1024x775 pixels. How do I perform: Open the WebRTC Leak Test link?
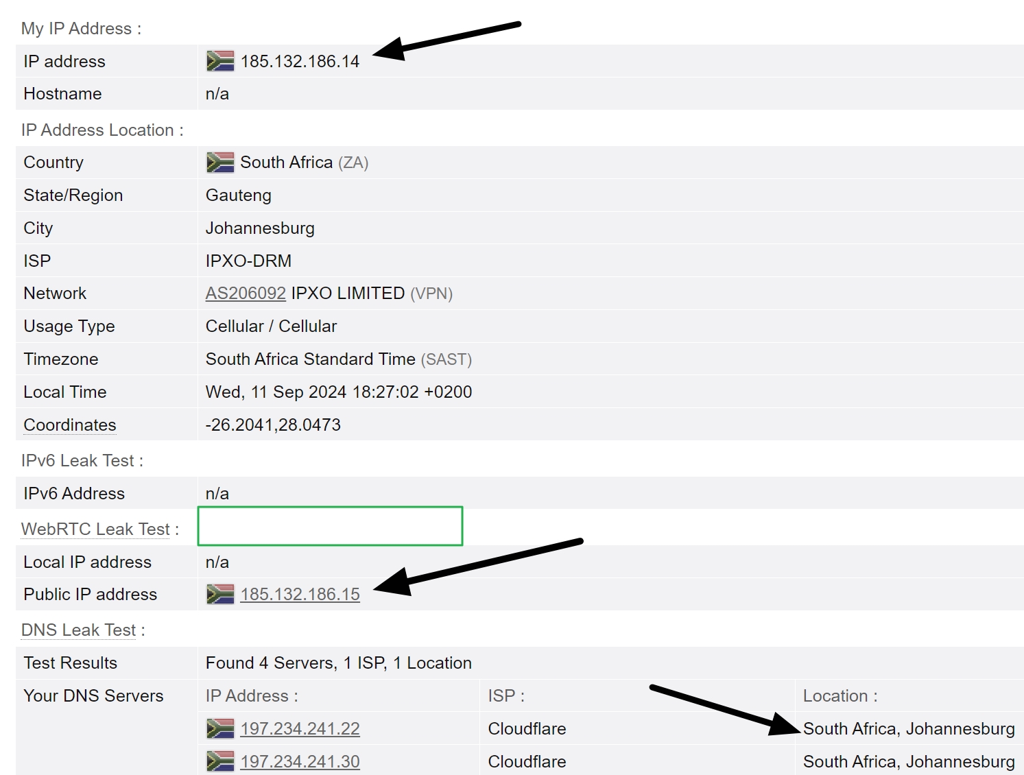(95, 529)
